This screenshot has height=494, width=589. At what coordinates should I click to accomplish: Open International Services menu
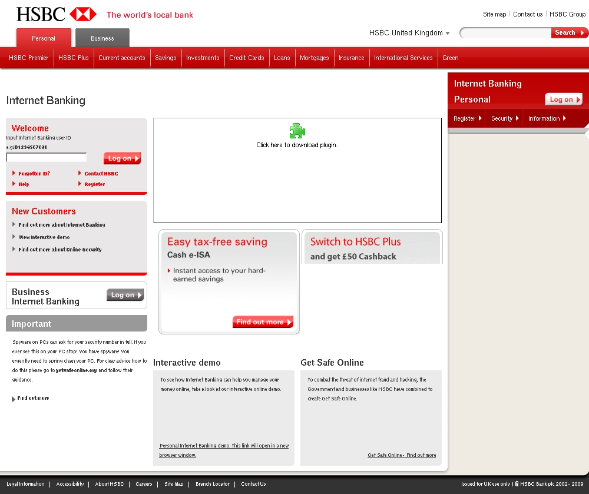[403, 58]
